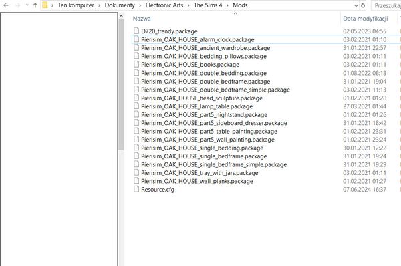Expand chevron after Dokumenty

(140, 5)
